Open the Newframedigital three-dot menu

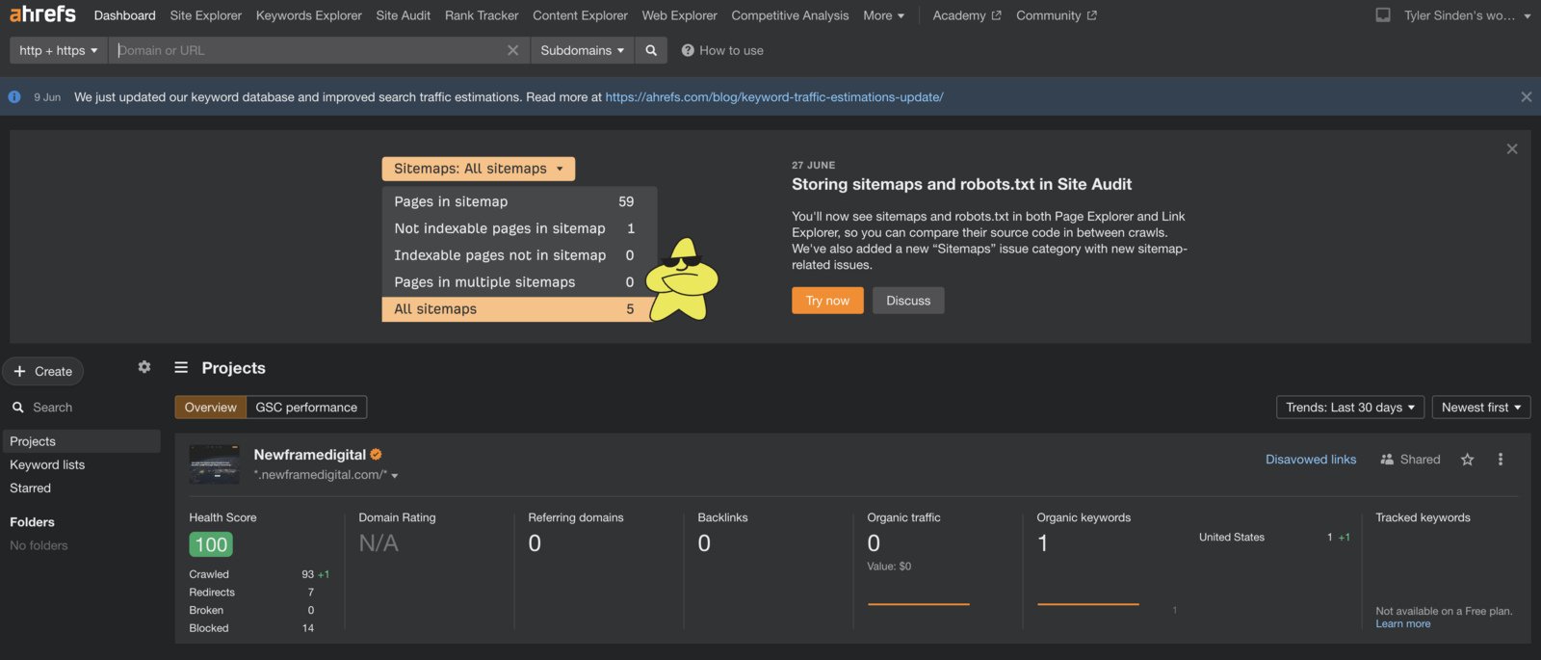point(1500,460)
